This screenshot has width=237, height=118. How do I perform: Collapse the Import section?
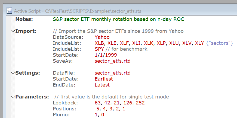(x=13, y=31)
